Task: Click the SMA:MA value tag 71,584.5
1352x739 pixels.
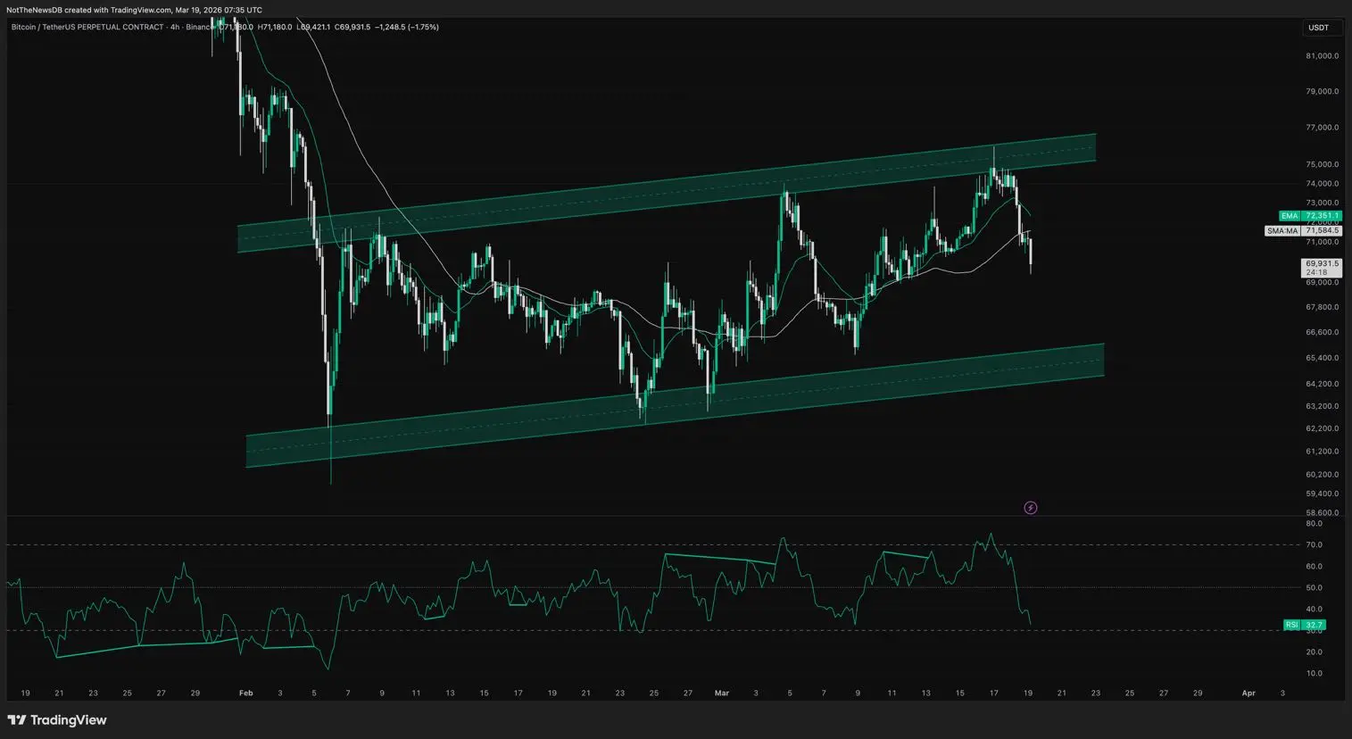Action: (1322, 231)
